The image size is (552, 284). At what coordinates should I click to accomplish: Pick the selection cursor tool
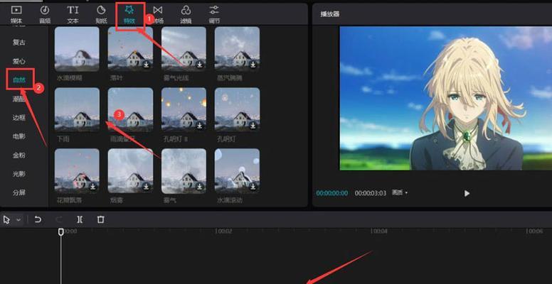coord(6,219)
